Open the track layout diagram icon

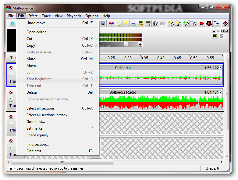pos(216,23)
